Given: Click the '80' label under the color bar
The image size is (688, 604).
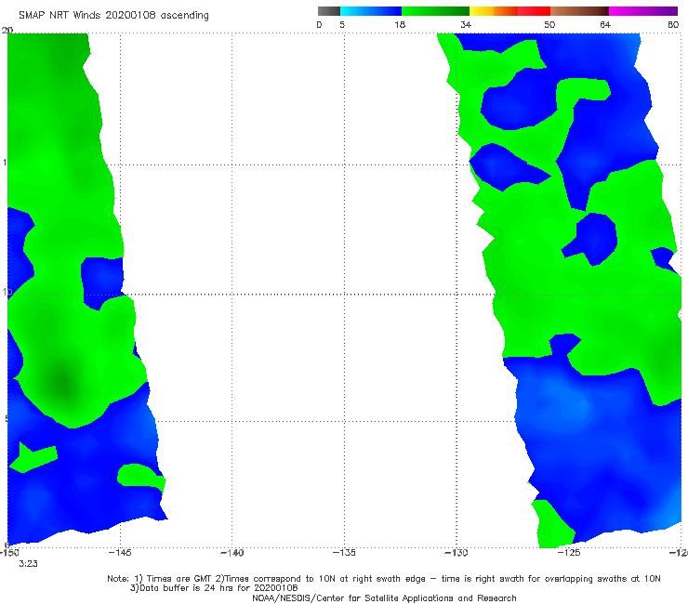Looking at the screenshot, I should (x=673, y=24).
